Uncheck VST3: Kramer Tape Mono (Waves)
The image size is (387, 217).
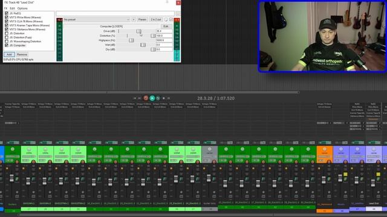point(7,25)
